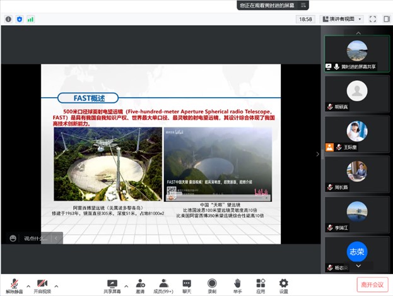The image size is (393, 296).
Task: Unmute microphone with 解除静音 button
Action: 13,285
